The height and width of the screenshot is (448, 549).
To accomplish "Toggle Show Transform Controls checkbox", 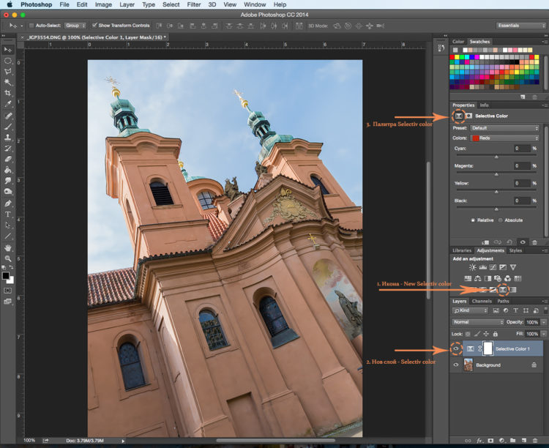I will 95,25.
